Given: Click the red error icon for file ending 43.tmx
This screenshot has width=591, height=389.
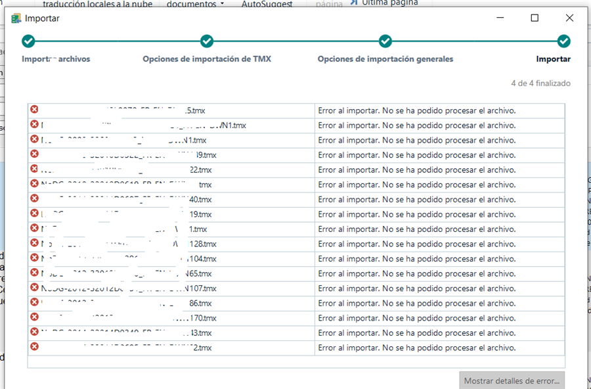Looking at the screenshot, I should click(34, 332).
